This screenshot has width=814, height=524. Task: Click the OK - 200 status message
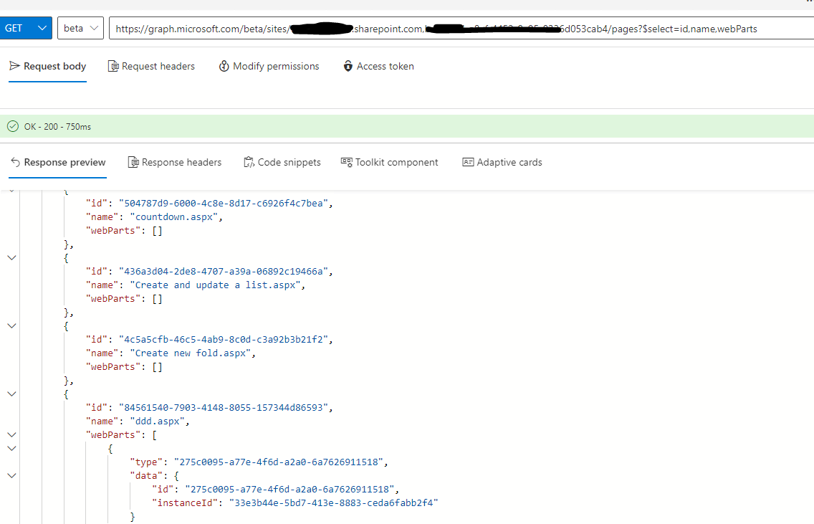point(55,125)
